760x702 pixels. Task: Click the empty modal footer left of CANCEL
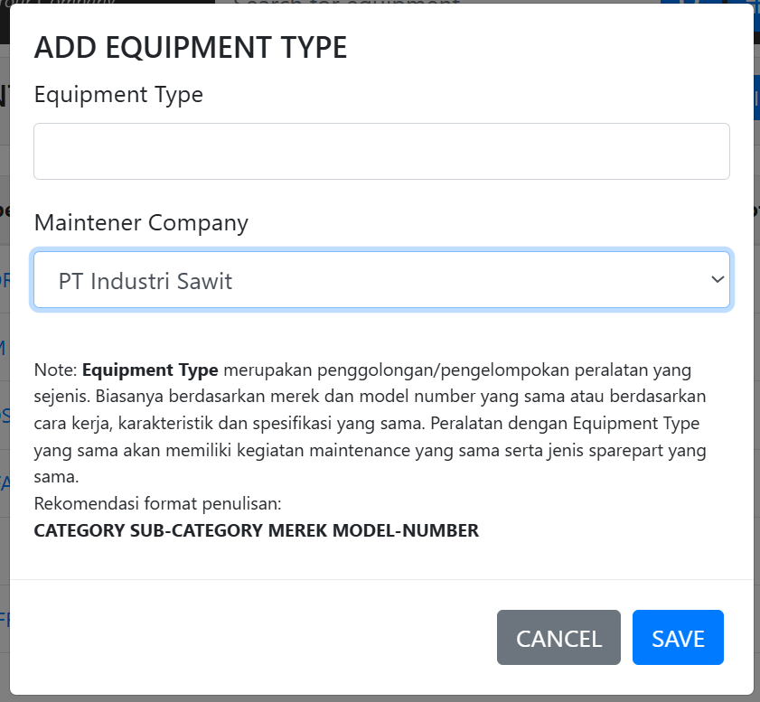click(253, 638)
